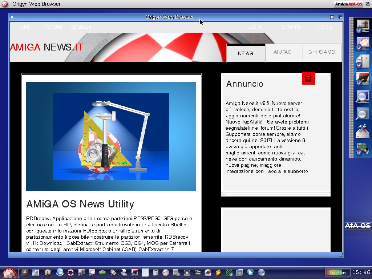Launch the blue play button icon in taskbar
The height and width of the screenshot is (279, 372).
click(x=250, y=272)
